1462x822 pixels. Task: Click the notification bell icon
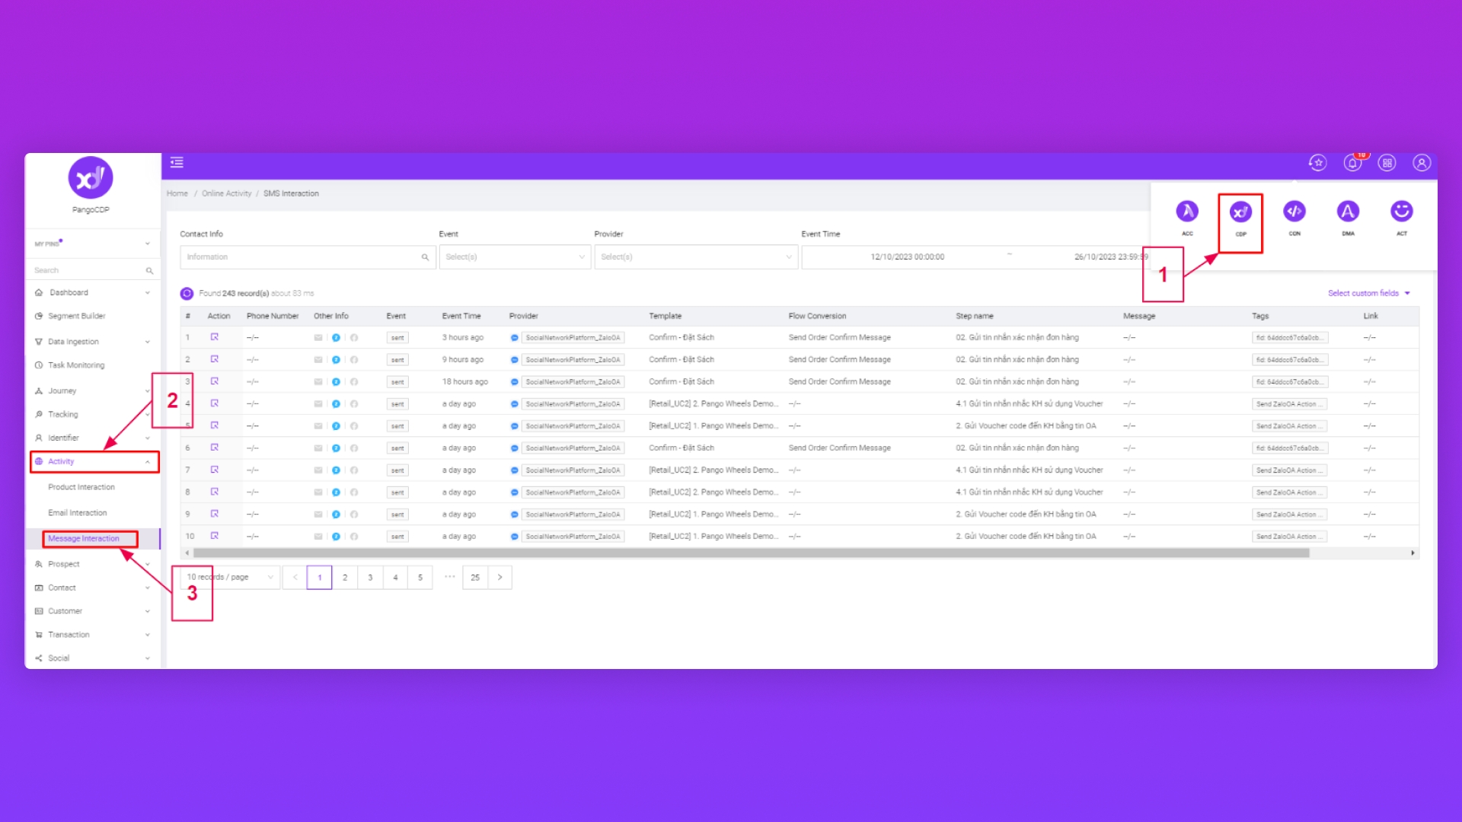tap(1352, 163)
